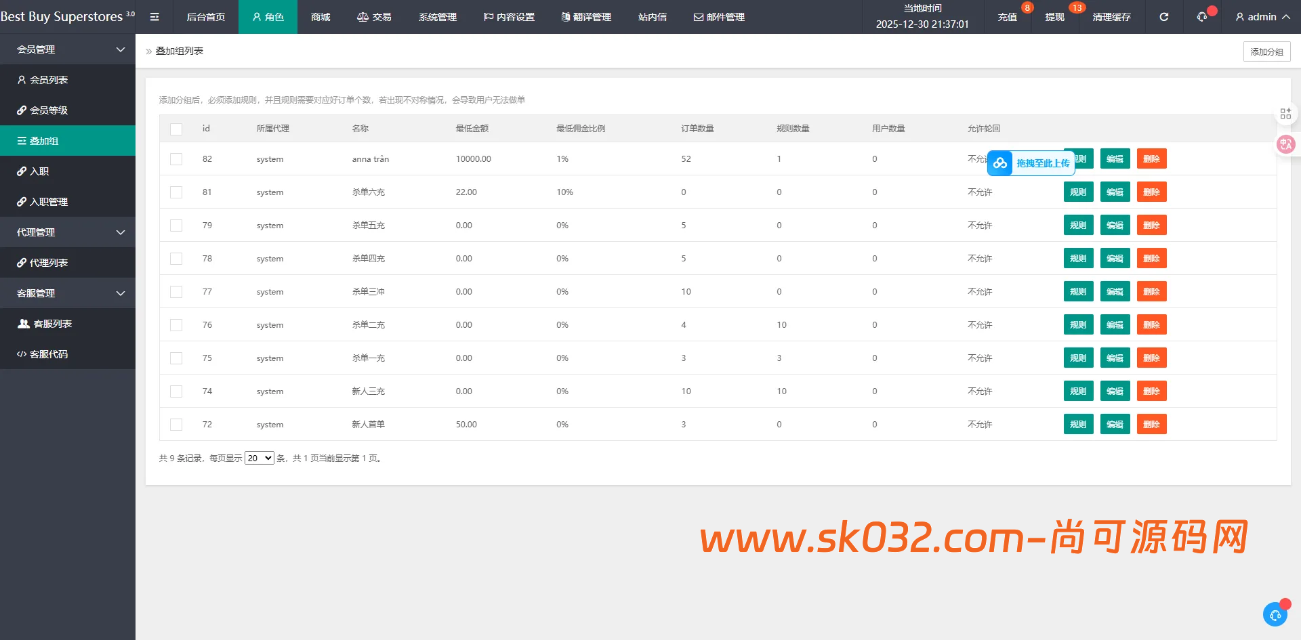Click the 添加分组 button at top right
This screenshot has height=640, width=1301.
pos(1266,51)
